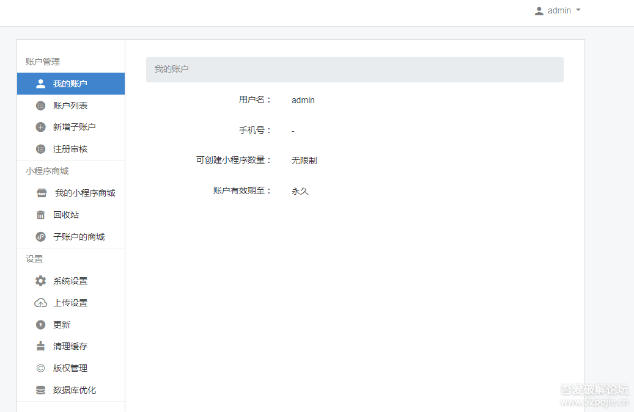Click the user avatar icon beside admin
The image size is (634, 412).
pyautogui.click(x=539, y=10)
